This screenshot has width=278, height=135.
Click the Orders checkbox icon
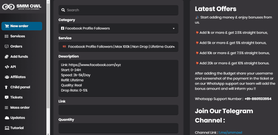click(7, 47)
